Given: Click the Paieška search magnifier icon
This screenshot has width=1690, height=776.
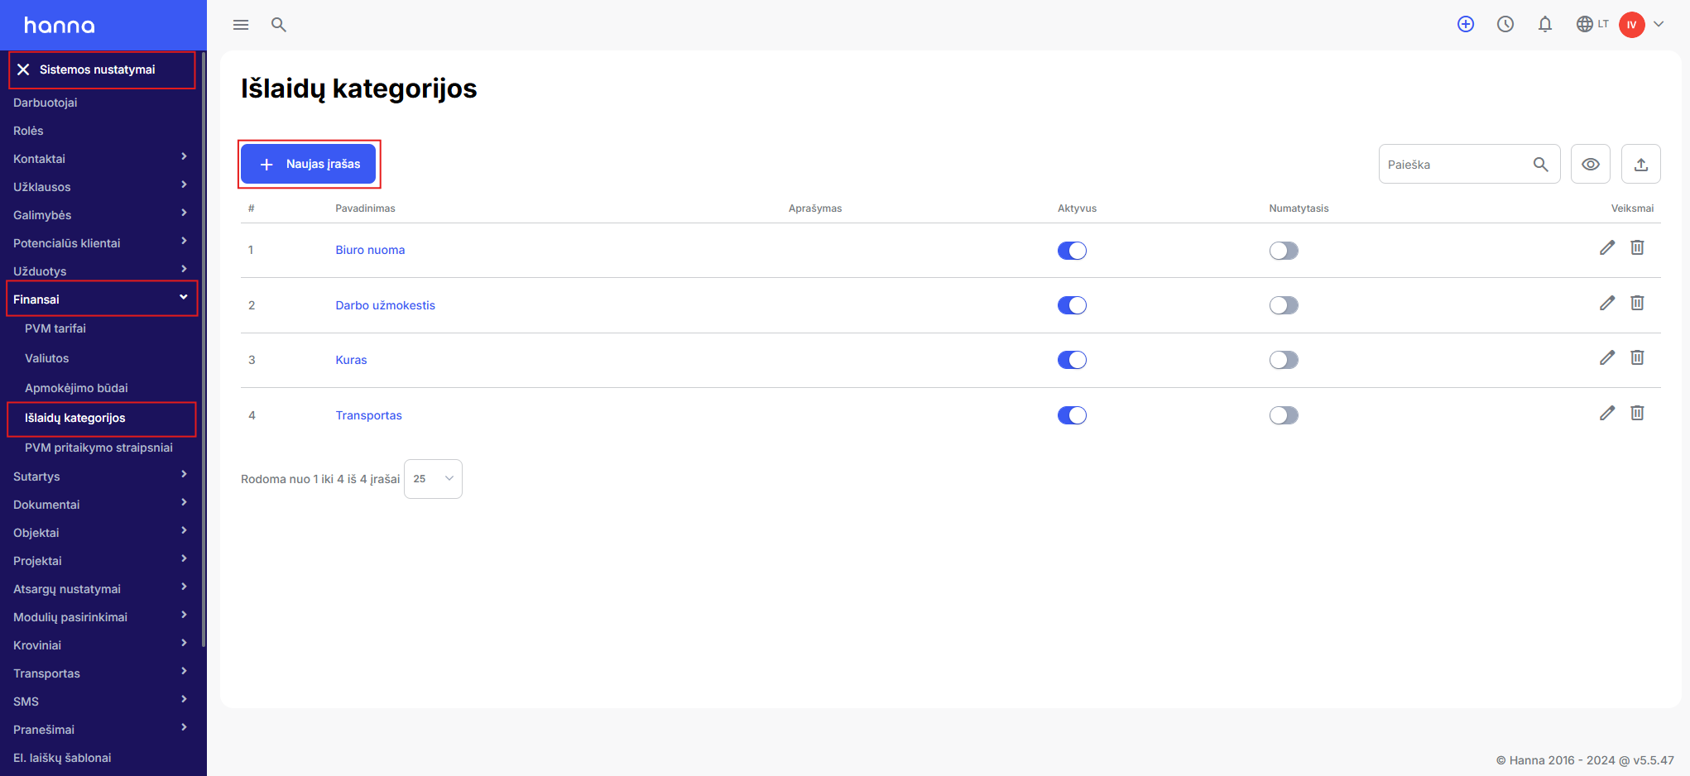Looking at the screenshot, I should click(x=1540, y=165).
